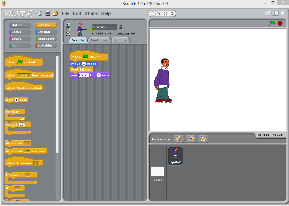The image size is (289, 206).
Task: Show Variables block category
Action: coord(45,45)
